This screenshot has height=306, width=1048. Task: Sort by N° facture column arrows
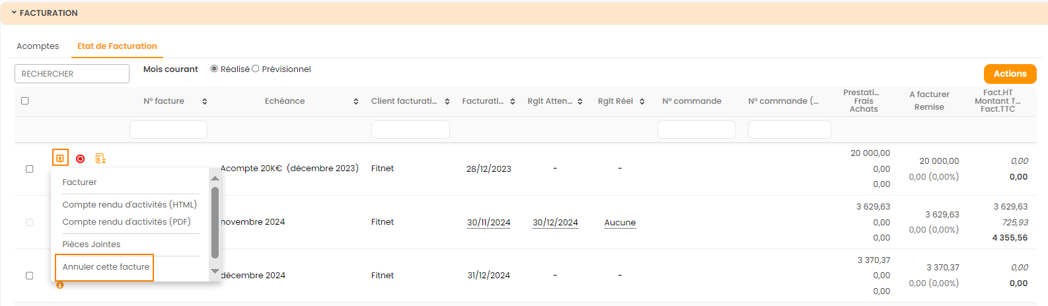point(205,102)
